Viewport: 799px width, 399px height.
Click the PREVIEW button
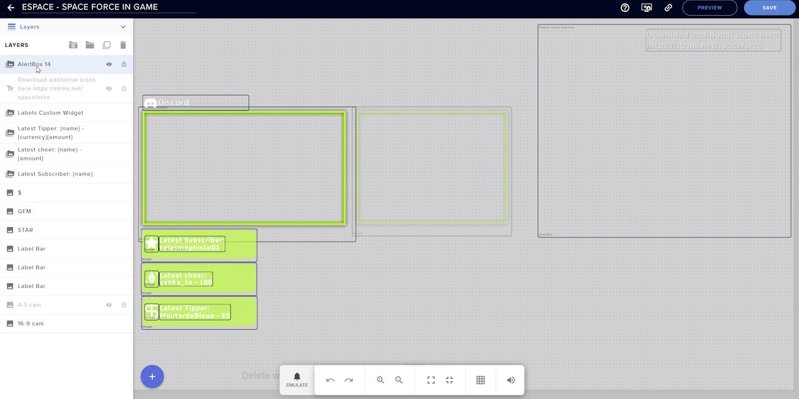coord(710,7)
